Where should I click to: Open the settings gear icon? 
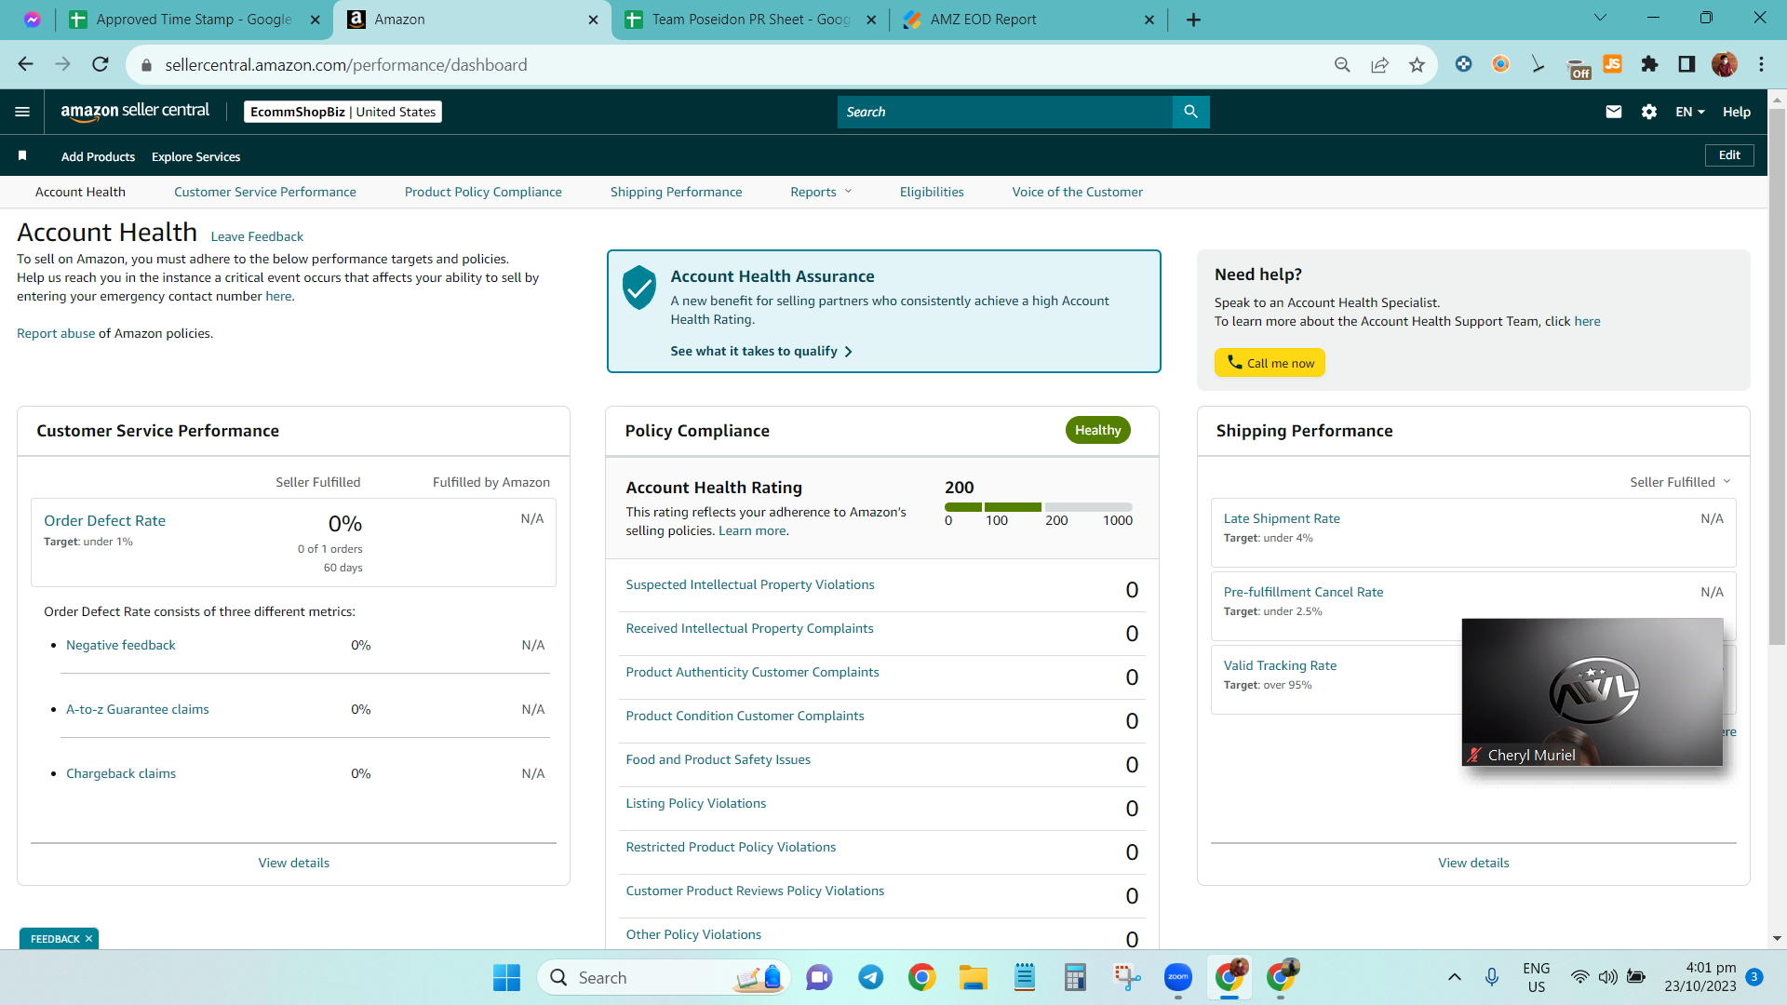[1649, 112]
